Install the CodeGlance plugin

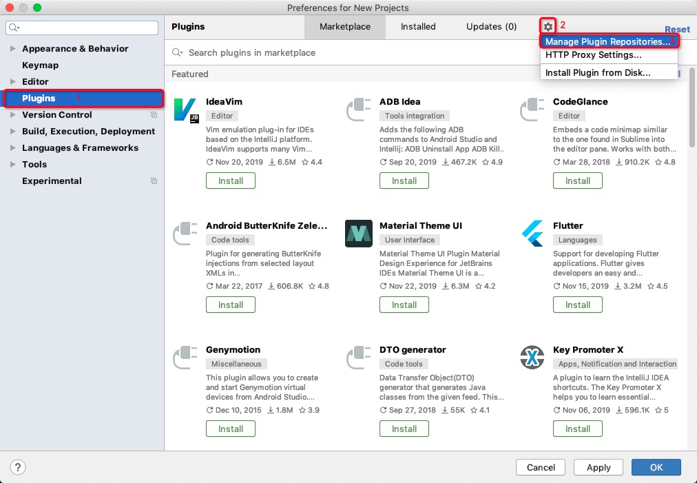(x=578, y=181)
